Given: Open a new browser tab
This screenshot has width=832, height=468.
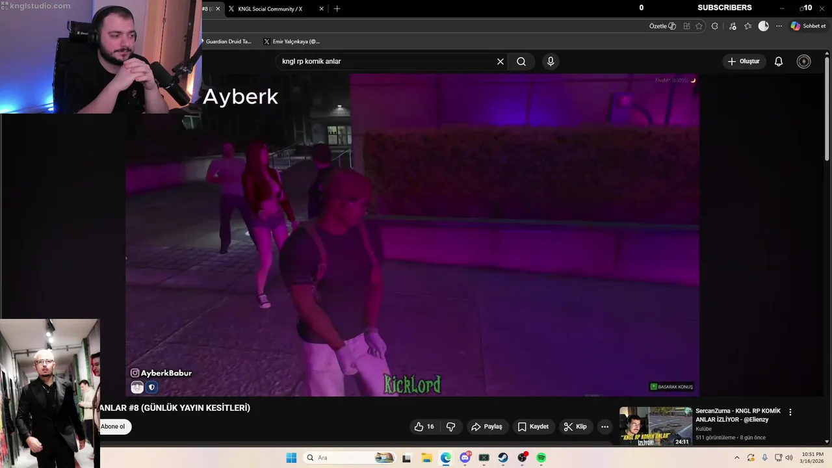Looking at the screenshot, I should click(x=337, y=8).
